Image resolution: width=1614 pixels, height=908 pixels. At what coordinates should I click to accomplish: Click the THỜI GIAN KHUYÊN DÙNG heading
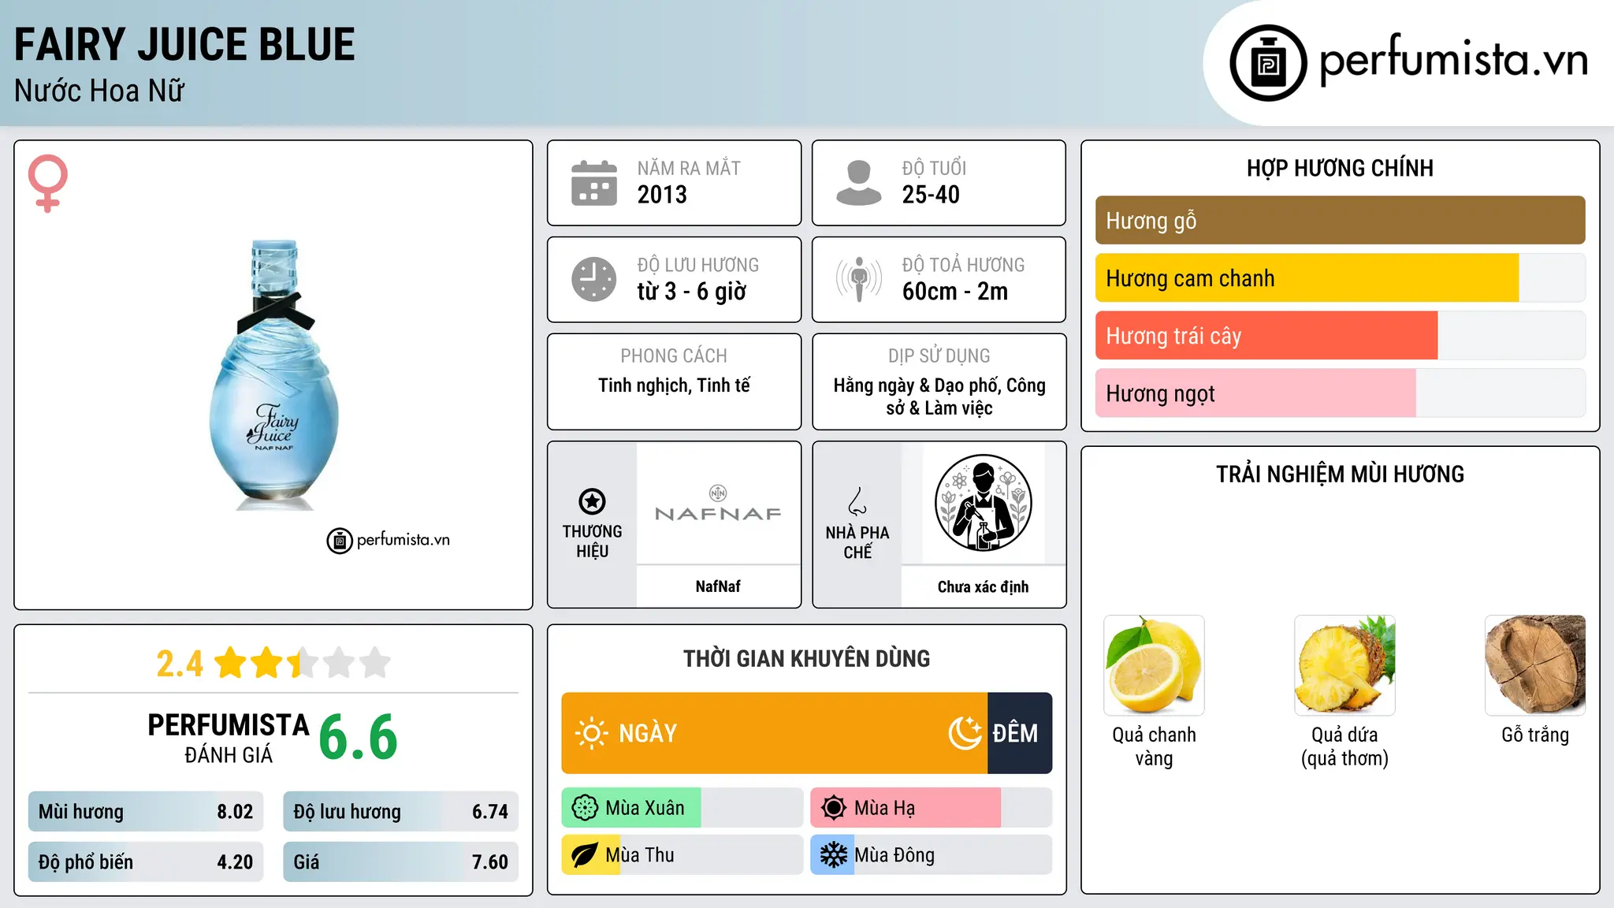807,659
